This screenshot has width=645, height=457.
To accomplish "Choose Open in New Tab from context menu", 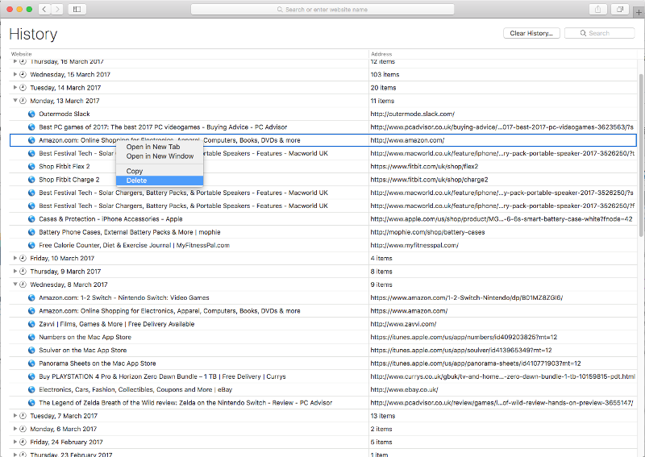I will coord(159,147).
